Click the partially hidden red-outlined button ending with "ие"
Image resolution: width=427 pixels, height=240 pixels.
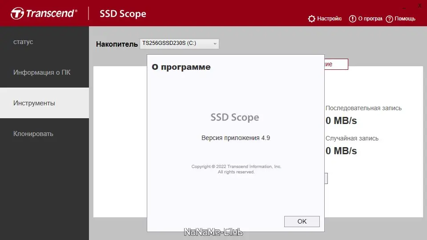pos(336,64)
